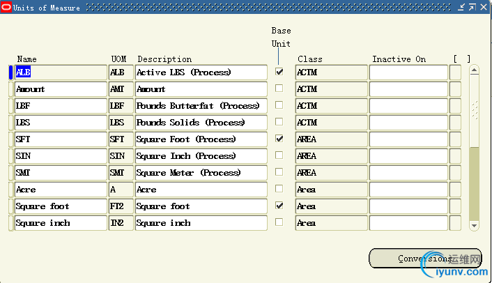Click the FT2 UOM code field
This screenshot has height=283, width=492.
point(121,206)
